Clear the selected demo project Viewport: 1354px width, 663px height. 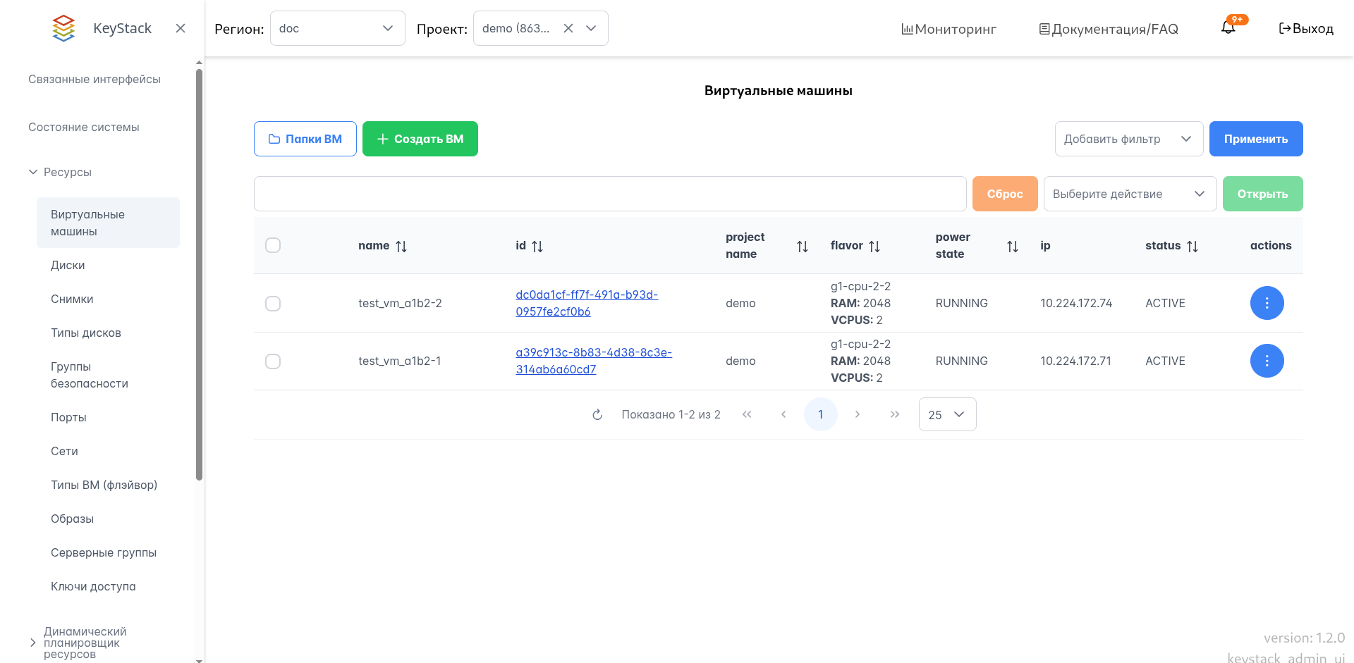click(568, 28)
